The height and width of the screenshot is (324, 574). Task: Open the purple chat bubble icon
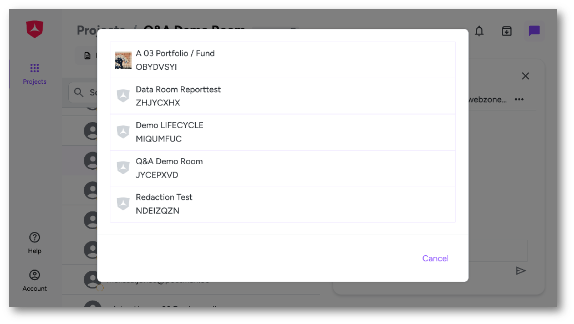click(534, 31)
